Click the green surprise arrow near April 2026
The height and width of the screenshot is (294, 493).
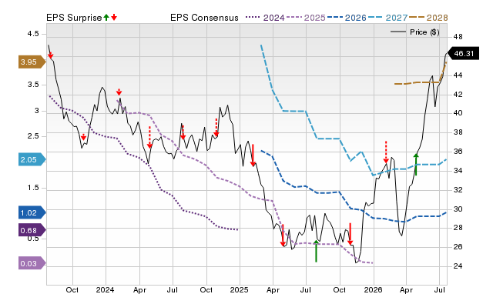pos(416,164)
